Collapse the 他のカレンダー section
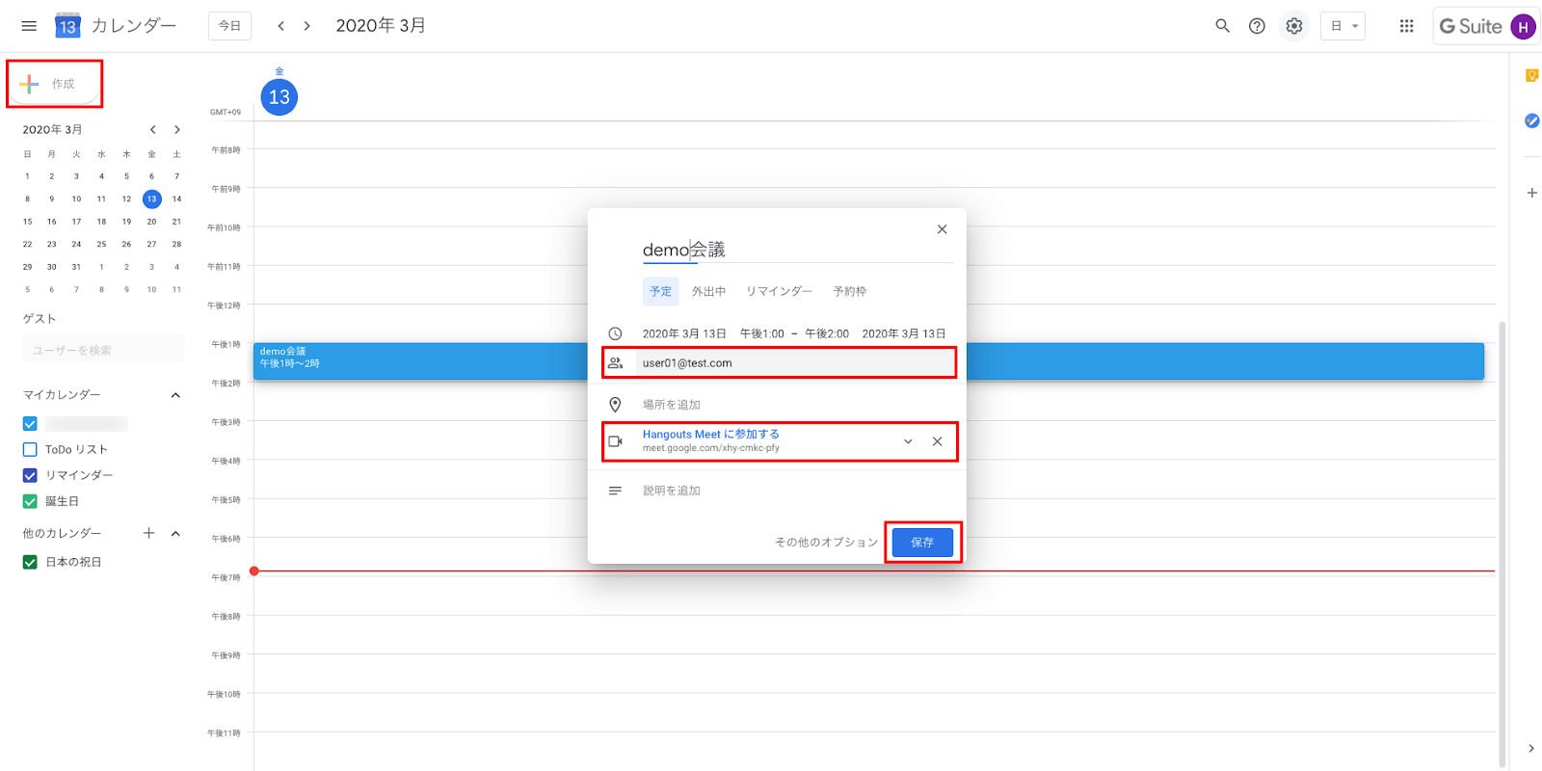Image resolution: width=1542 pixels, height=771 pixels. click(175, 533)
